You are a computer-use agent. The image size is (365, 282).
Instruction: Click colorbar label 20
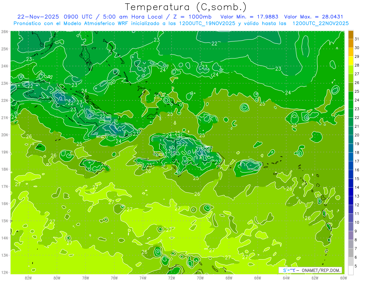(x=357, y=135)
